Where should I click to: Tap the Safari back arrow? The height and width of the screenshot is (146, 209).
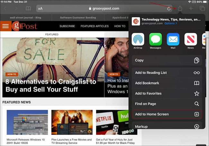5,8
